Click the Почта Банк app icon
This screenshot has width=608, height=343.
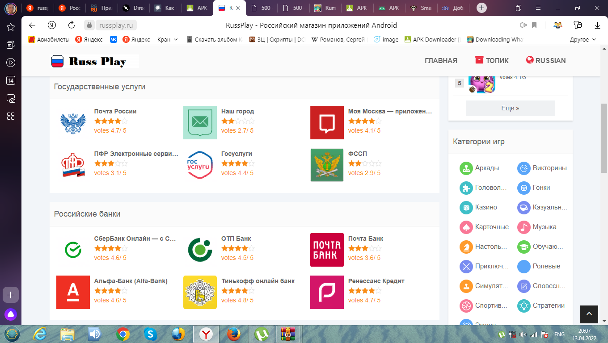(x=327, y=250)
